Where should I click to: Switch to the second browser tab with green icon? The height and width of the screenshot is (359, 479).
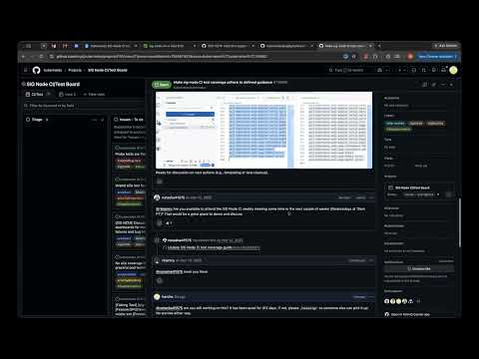click(x=169, y=46)
